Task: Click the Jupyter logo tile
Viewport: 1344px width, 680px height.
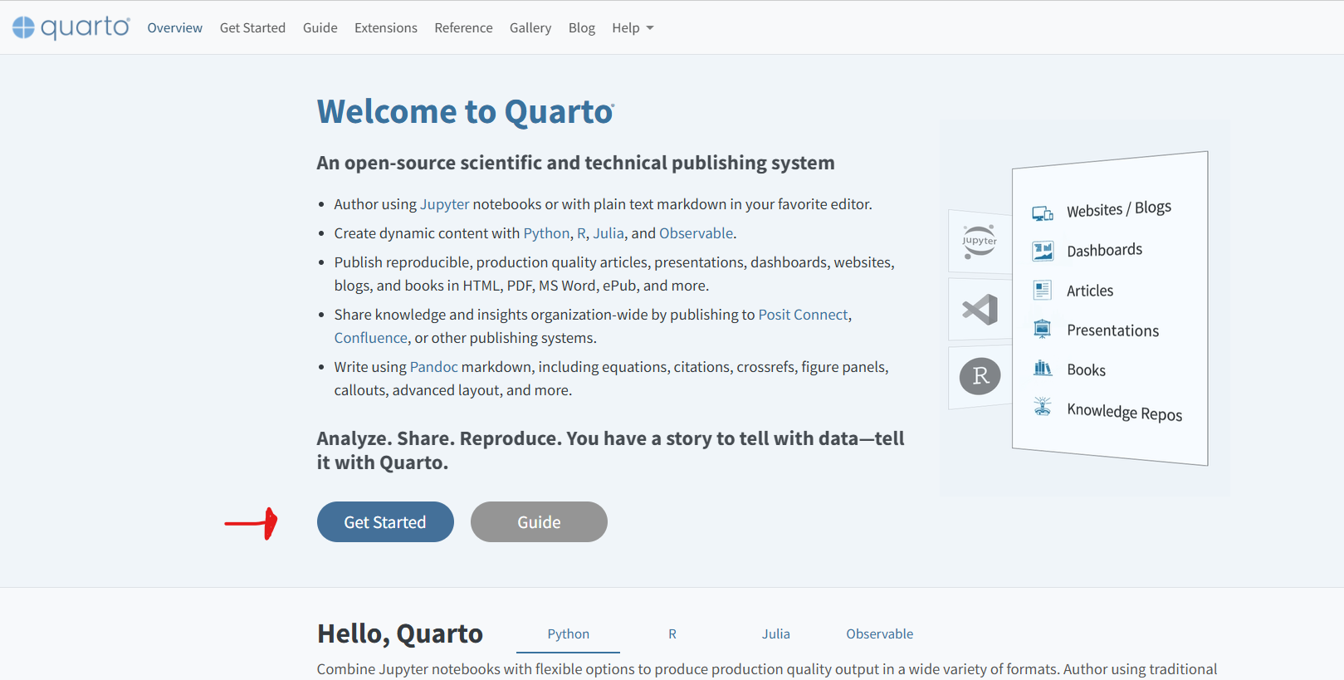Action: [980, 242]
